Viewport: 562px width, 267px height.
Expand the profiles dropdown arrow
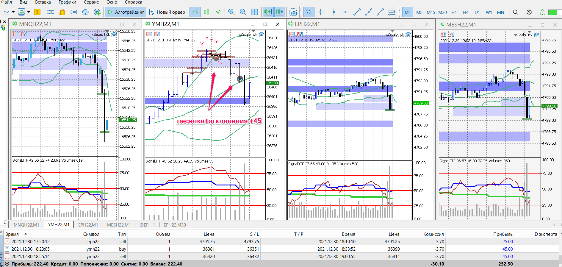[x=29, y=12]
